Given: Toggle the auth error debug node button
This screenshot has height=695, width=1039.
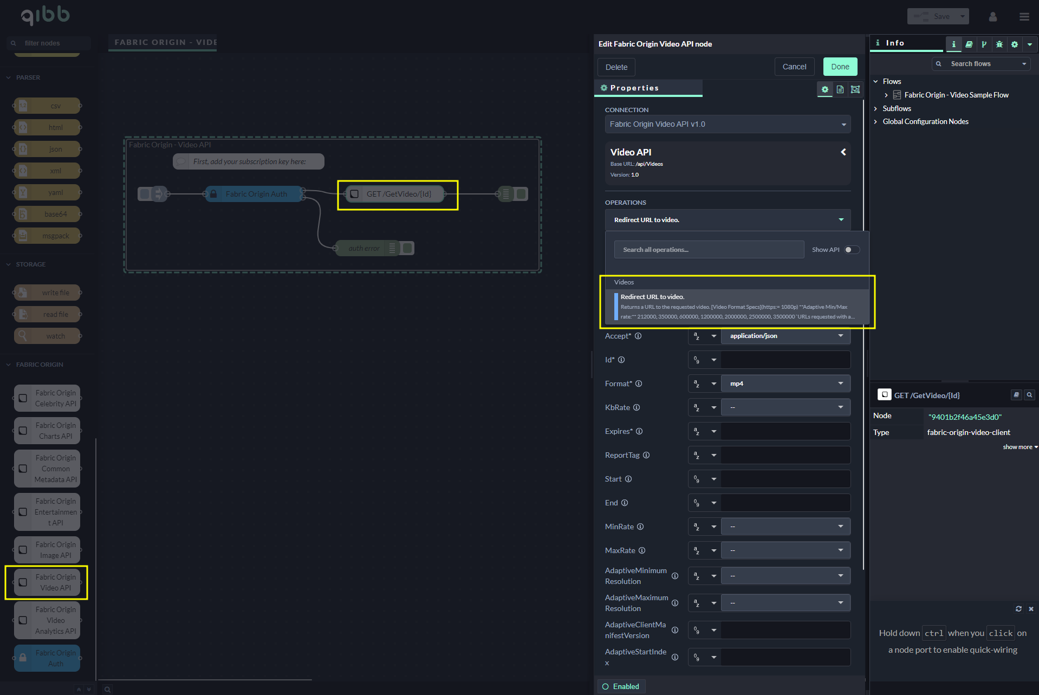Looking at the screenshot, I should 408,248.
